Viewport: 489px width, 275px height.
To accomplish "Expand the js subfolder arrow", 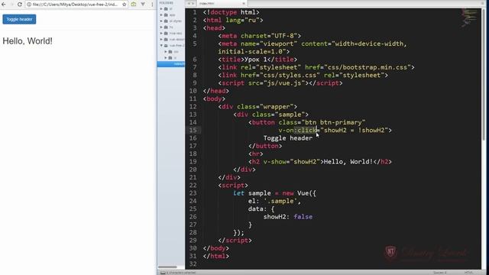I will coord(166,58).
